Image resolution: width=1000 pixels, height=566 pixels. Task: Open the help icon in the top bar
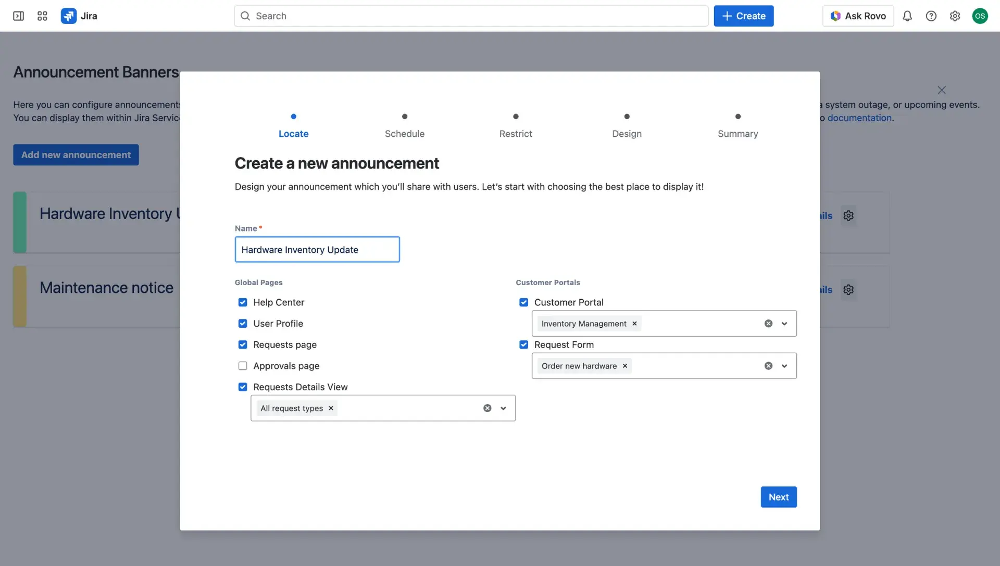[x=931, y=16]
